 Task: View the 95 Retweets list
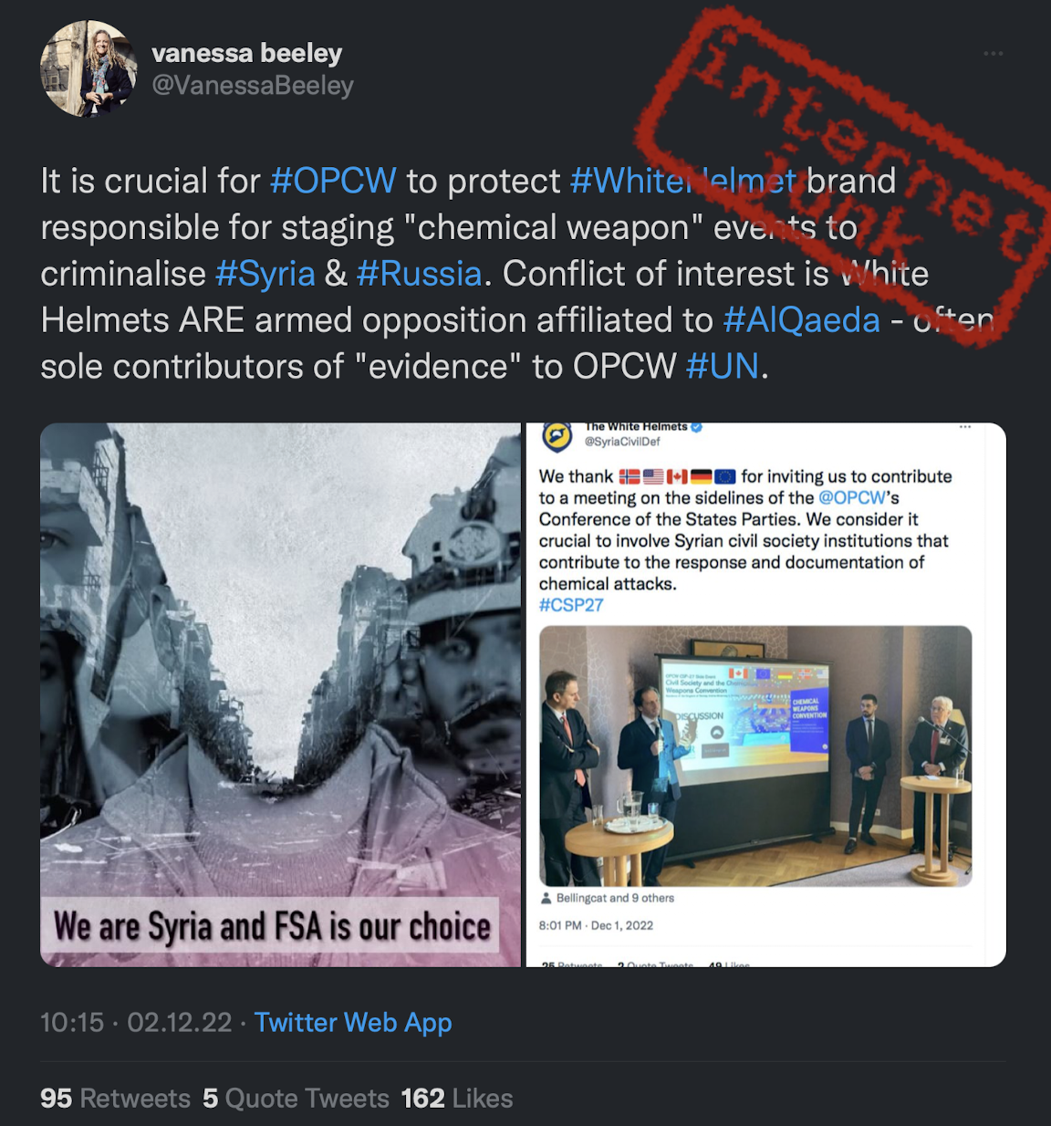coord(115,1099)
